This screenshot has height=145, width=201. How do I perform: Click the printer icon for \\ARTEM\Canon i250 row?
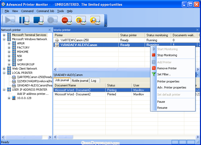57,40
